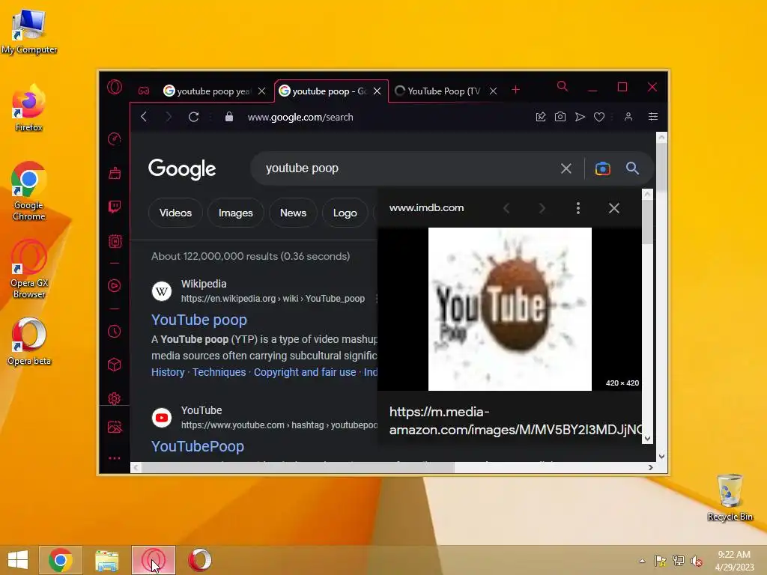Open the new tab plus button
This screenshot has height=575, width=767.
tap(515, 90)
